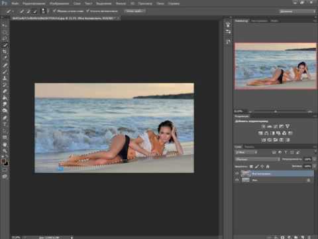Viewport: 318px width, 239px height.
Task: Hide the top copied layer via eye icon
Action: [x=237, y=173]
